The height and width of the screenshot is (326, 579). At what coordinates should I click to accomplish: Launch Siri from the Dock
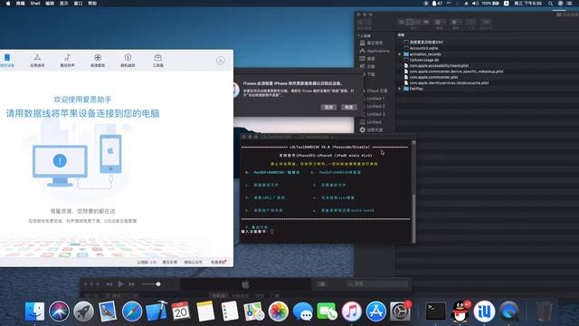click(x=59, y=312)
